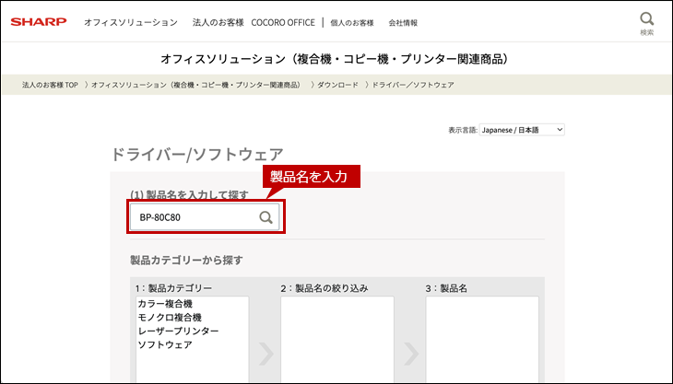Click magnifier icon in product name field

(266, 217)
